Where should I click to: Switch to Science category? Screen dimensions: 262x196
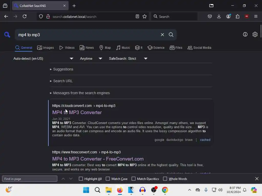156,48
